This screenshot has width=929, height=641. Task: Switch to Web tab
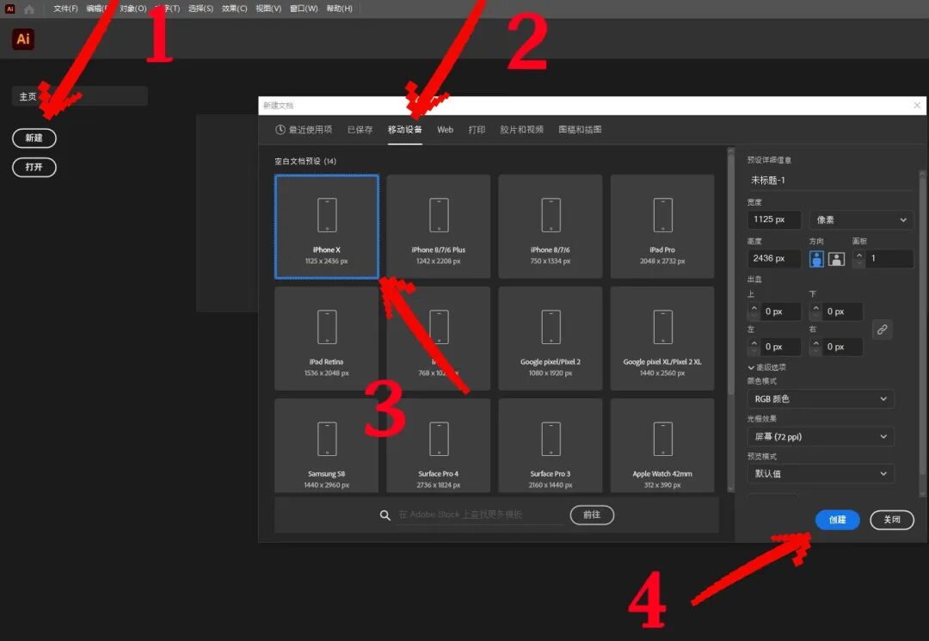[445, 130]
